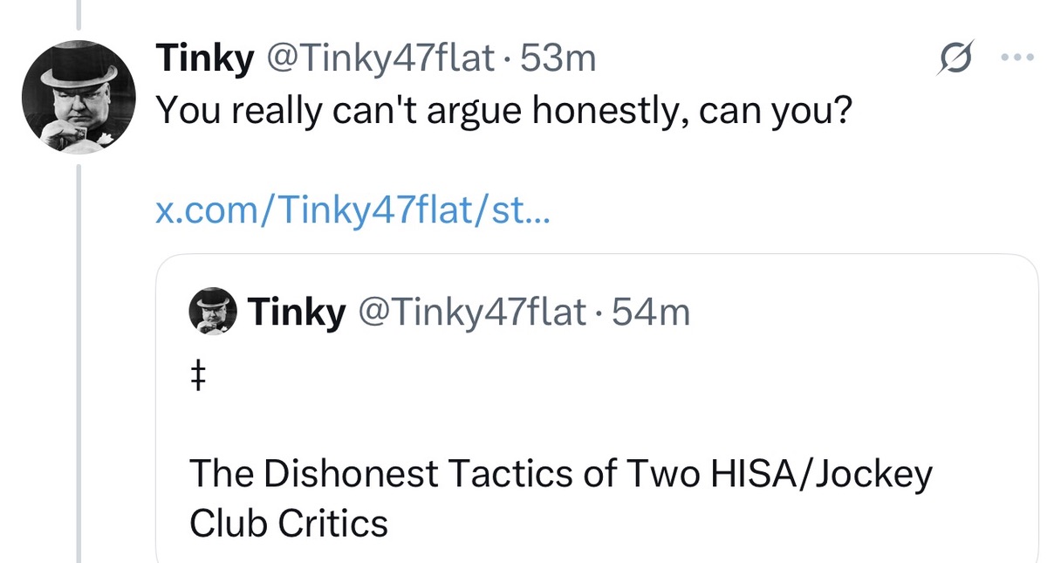Open the x.com/Tinky47flat/st... link

click(x=353, y=210)
